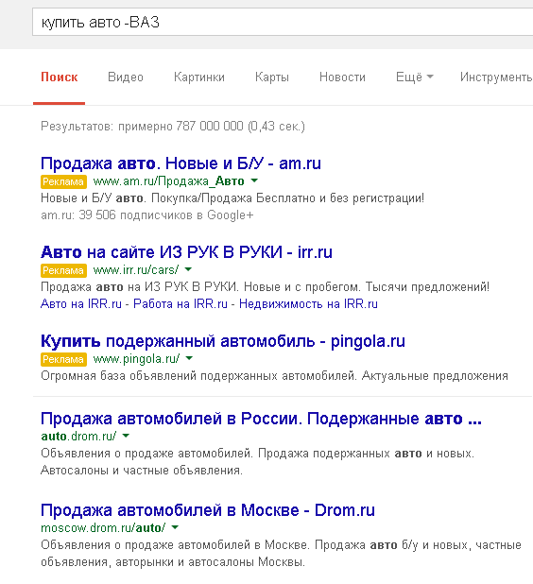Screen dimensions: 533x584
Task: Click "am.ru: 39 506 подписчиков в Google+" text
Action: pos(147,215)
